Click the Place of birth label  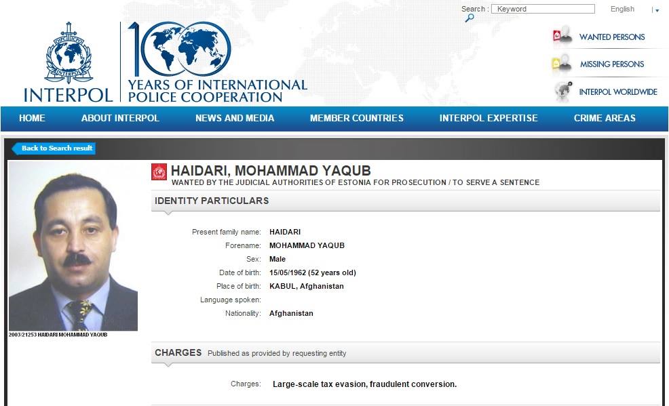click(239, 286)
